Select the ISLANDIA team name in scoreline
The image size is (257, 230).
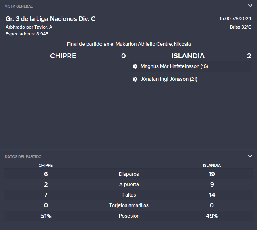(x=188, y=56)
